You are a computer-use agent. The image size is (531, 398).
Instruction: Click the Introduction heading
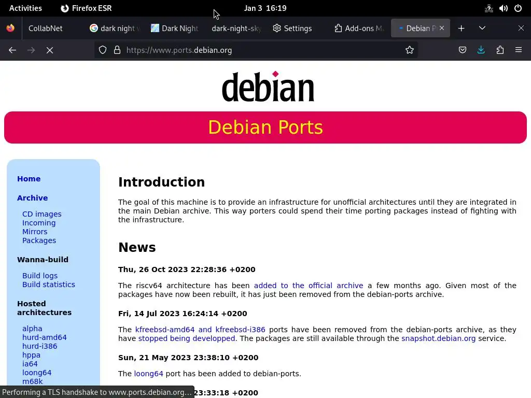pyautogui.click(x=162, y=182)
